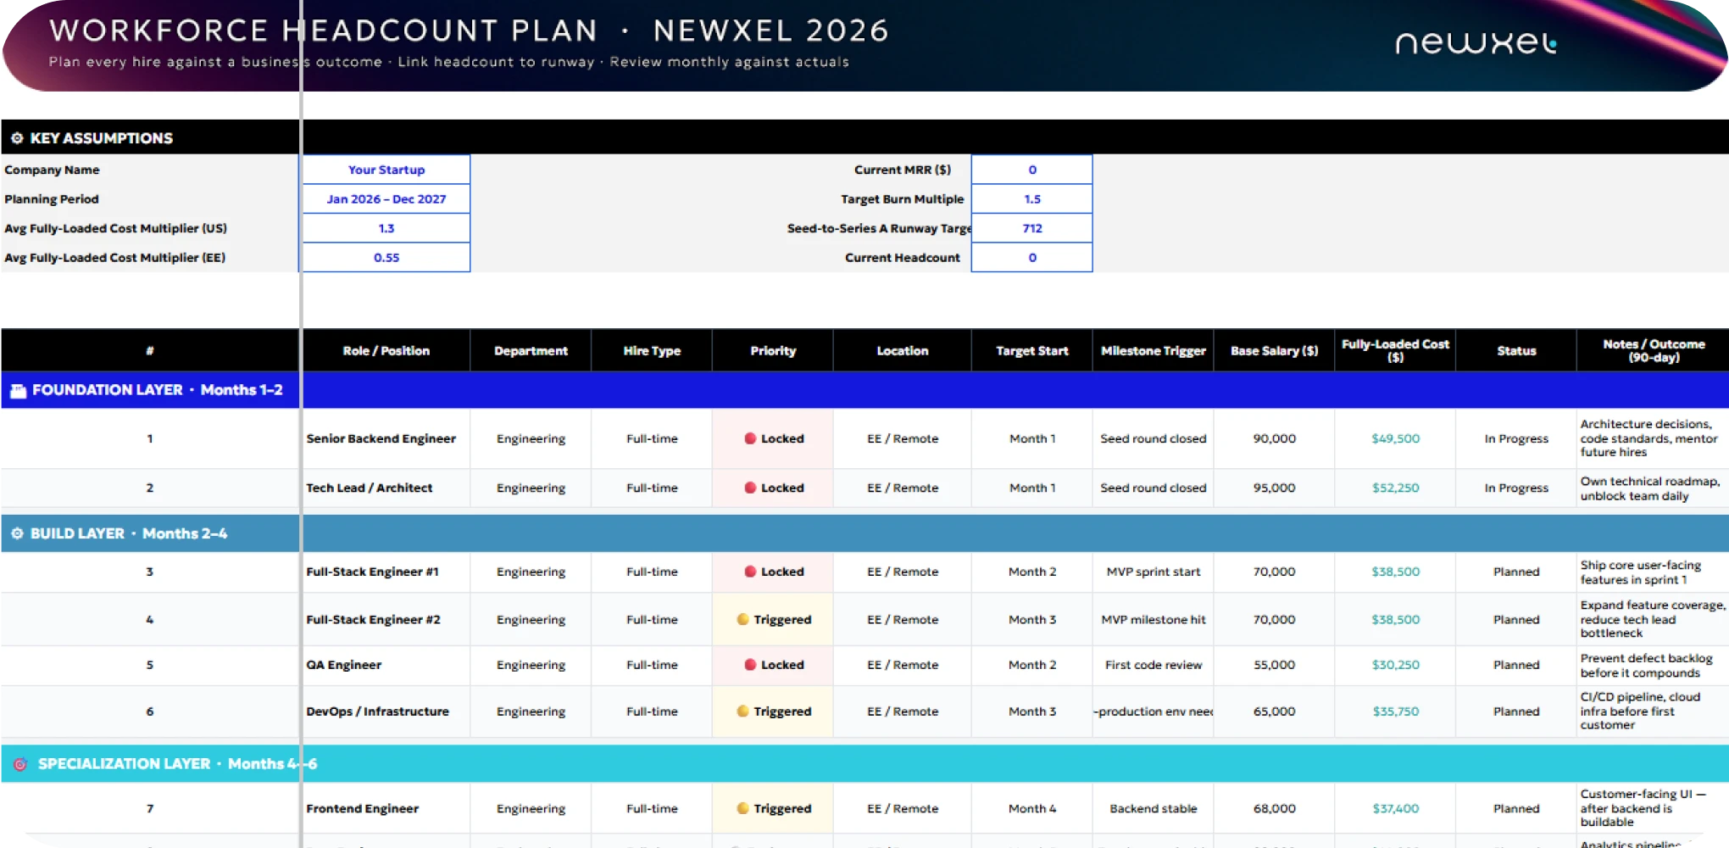Select the EE cost multiplier cell 0.55
Image resolution: width=1729 pixels, height=848 pixels.
pos(386,257)
